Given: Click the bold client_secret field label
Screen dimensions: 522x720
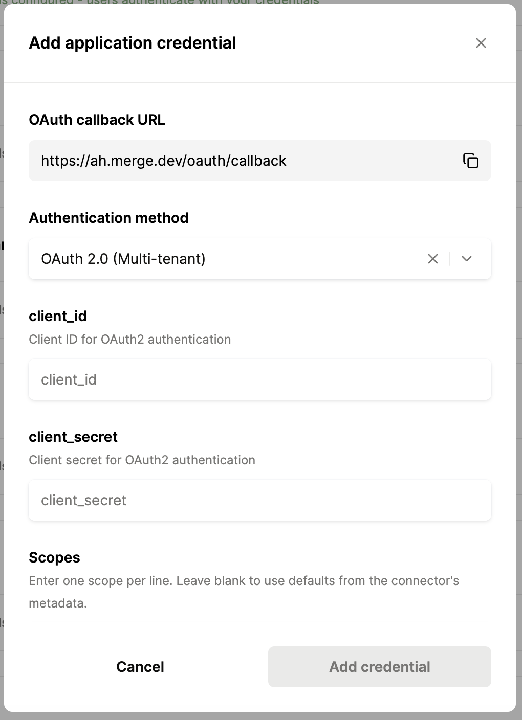Looking at the screenshot, I should pyautogui.click(x=73, y=437).
